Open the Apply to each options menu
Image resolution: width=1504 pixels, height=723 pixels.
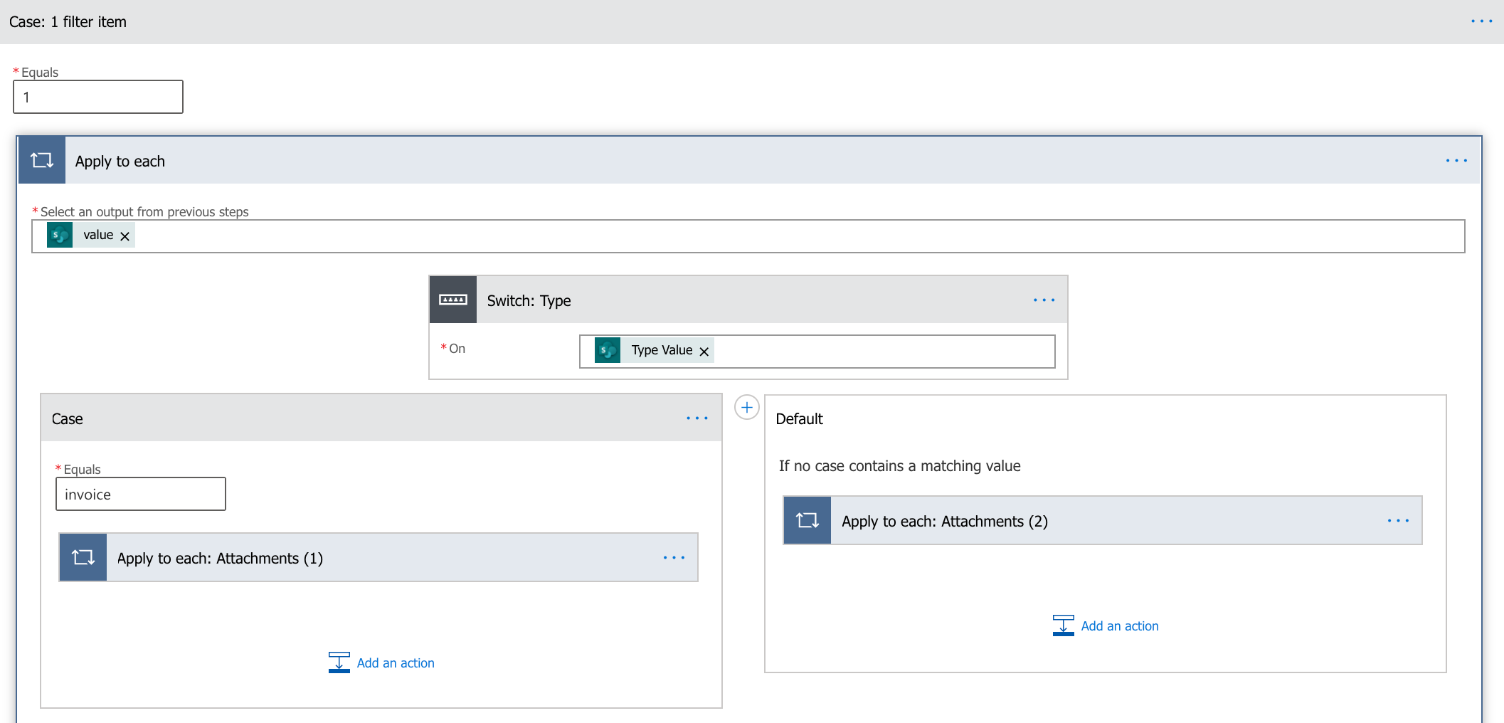pyautogui.click(x=1456, y=161)
